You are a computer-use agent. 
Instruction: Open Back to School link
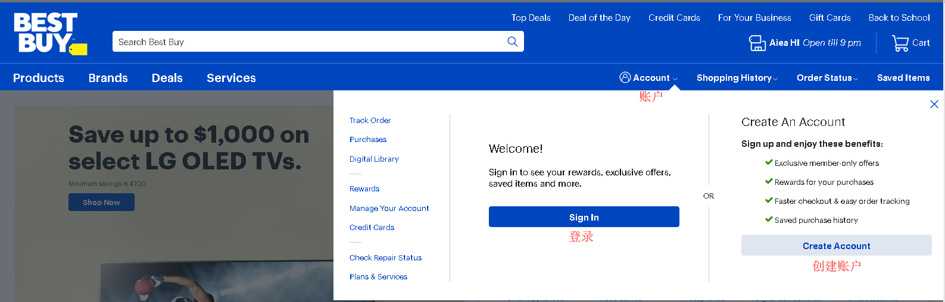[x=899, y=18]
